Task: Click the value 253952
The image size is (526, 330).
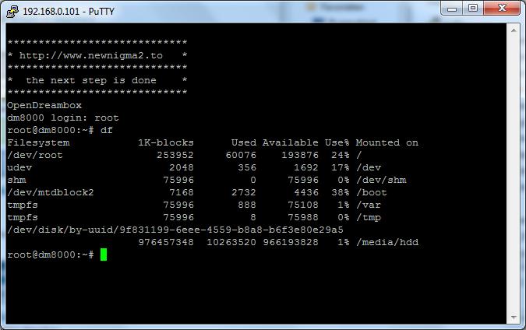Action: (175, 155)
